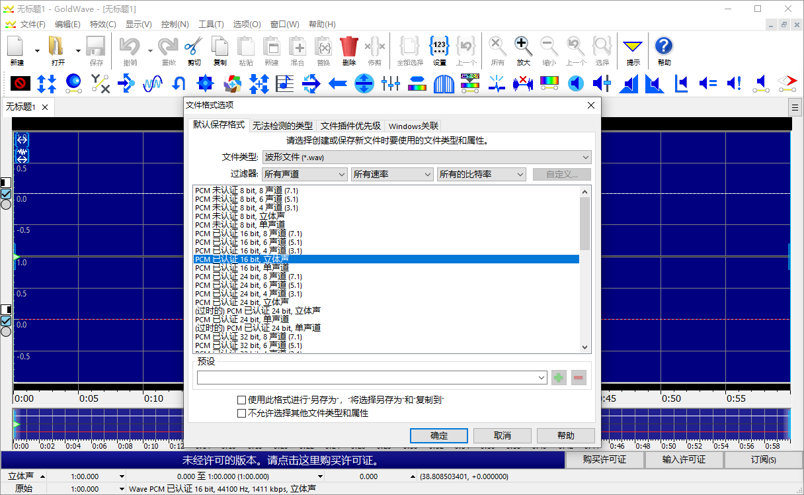Click the 输入许可证 button
This screenshot has width=804, height=495.
[684, 459]
